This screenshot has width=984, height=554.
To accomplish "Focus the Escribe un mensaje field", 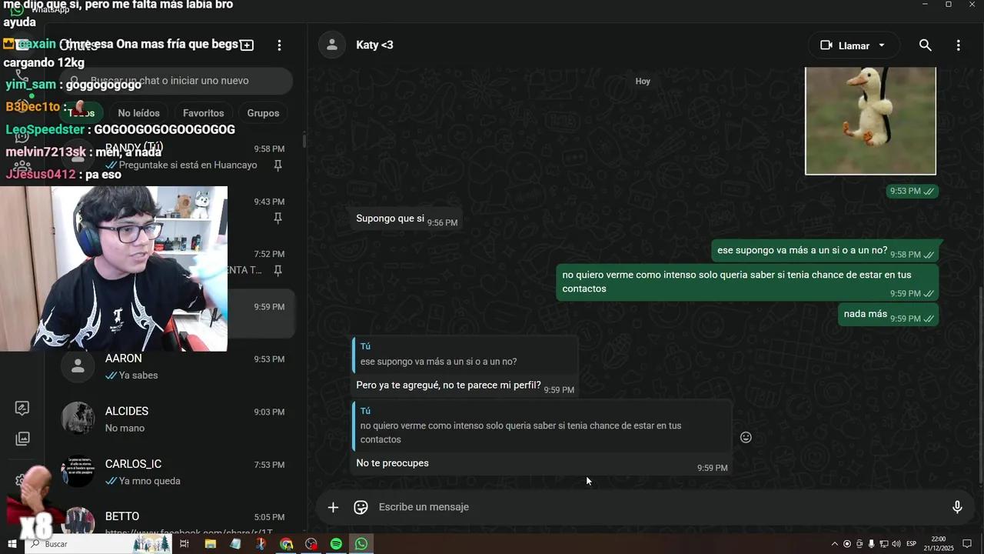I will click(x=657, y=507).
